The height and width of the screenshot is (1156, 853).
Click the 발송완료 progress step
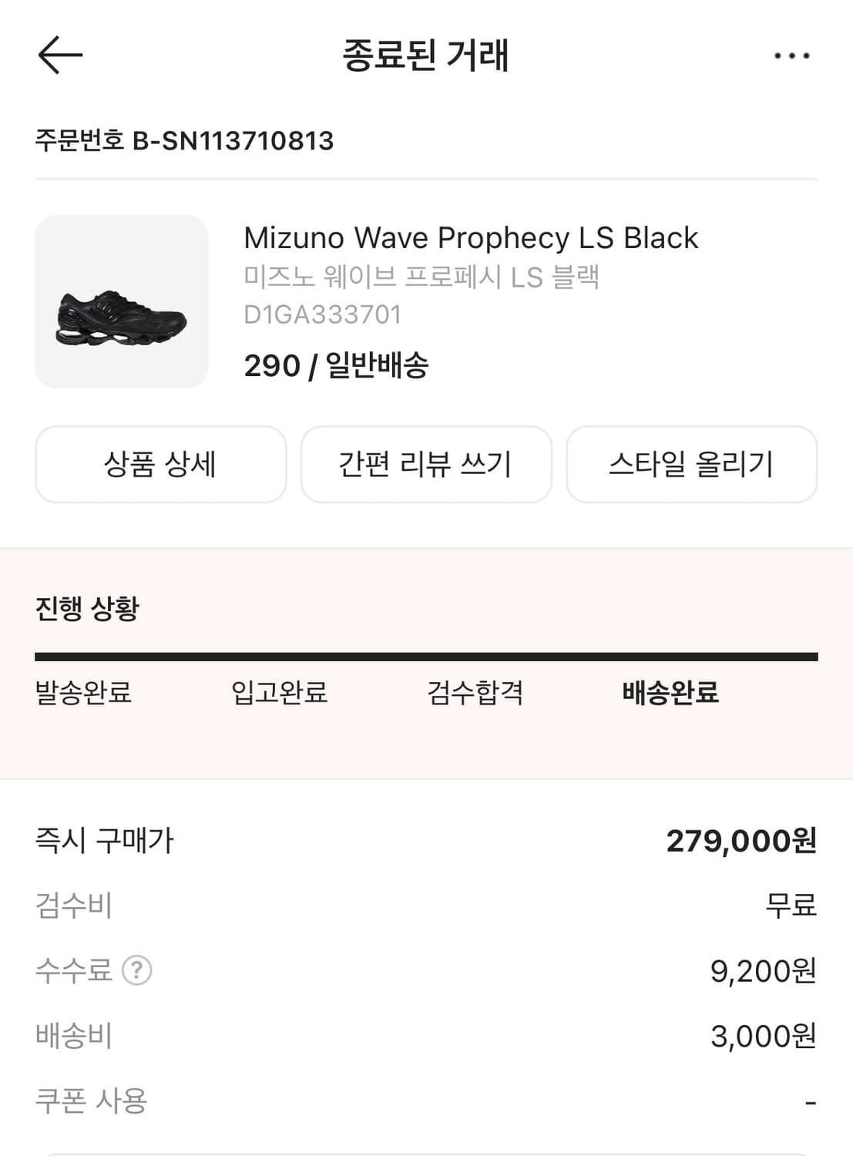(x=83, y=692)
